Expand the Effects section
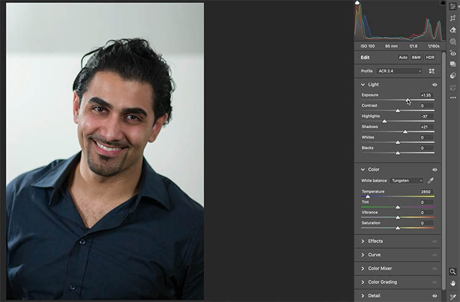This screenshot has width=460, height=302. (375, 241)
